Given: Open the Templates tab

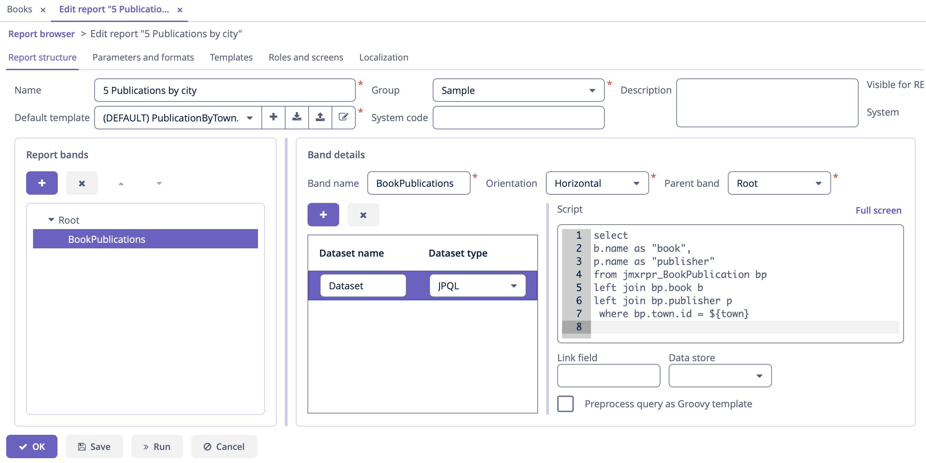Looking at the screenshot, I should click(231, 57).
